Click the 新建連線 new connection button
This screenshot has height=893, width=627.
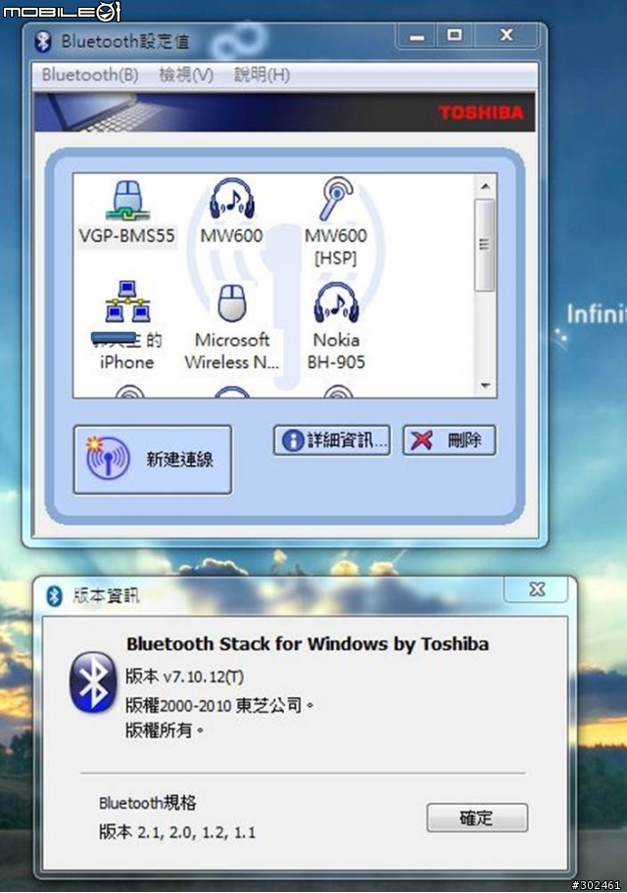click(152, 459)
